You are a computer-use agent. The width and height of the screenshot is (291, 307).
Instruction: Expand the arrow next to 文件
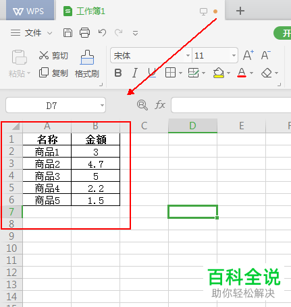pos(50,33)
